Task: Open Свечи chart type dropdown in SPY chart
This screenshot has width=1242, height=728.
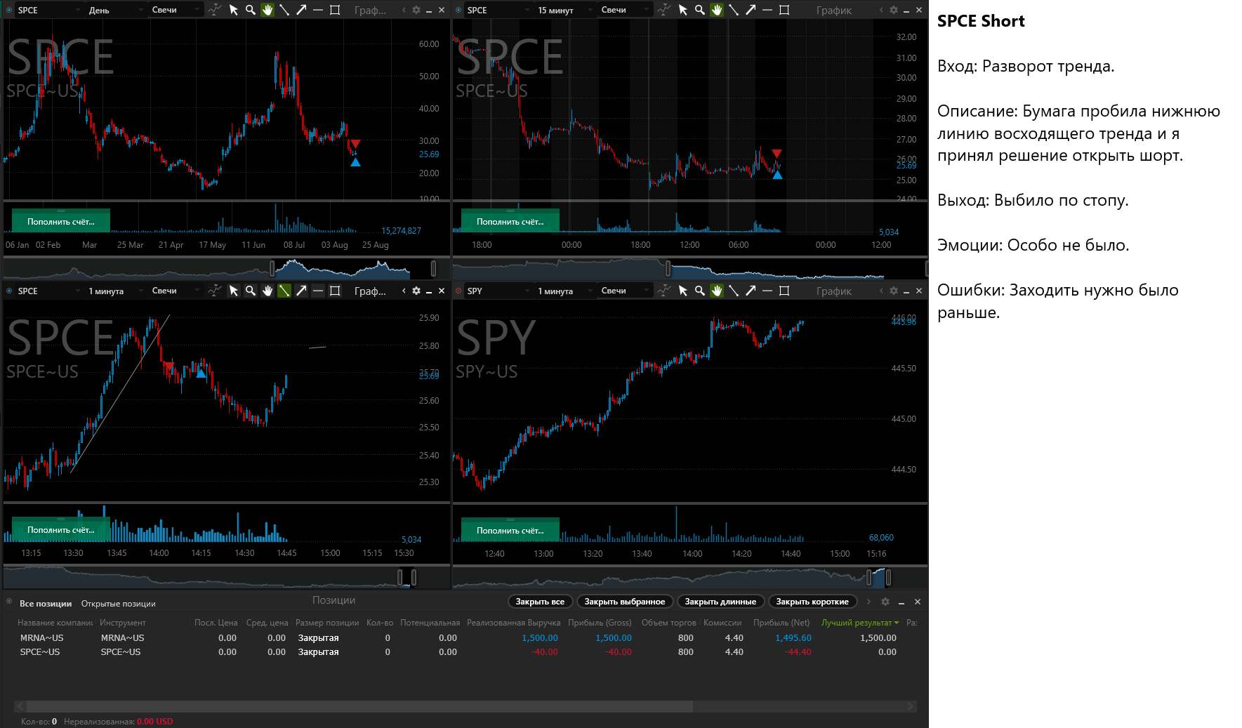Action: click(625, 291)
